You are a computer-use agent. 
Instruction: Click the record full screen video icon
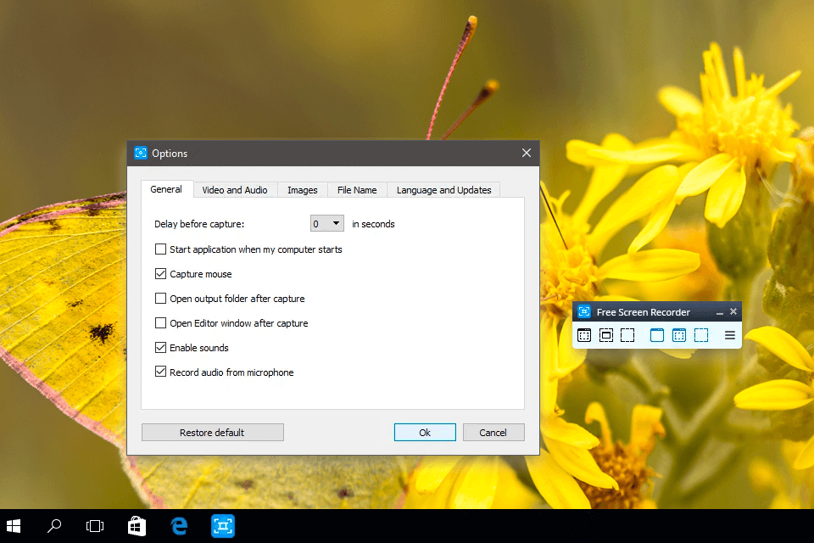point(656,335)
